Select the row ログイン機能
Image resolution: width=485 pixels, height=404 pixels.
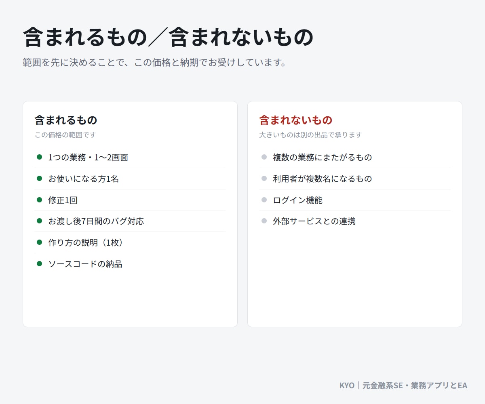[355, 200]
